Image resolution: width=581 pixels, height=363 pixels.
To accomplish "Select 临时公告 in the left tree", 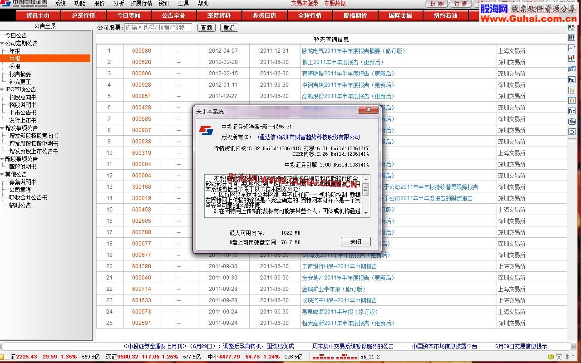I will click(x=20, y=205).
